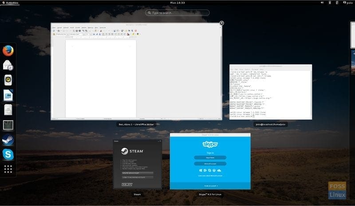Open network indicator in top bar
Viewport: 355px width, 206px height.
point(330,3)
